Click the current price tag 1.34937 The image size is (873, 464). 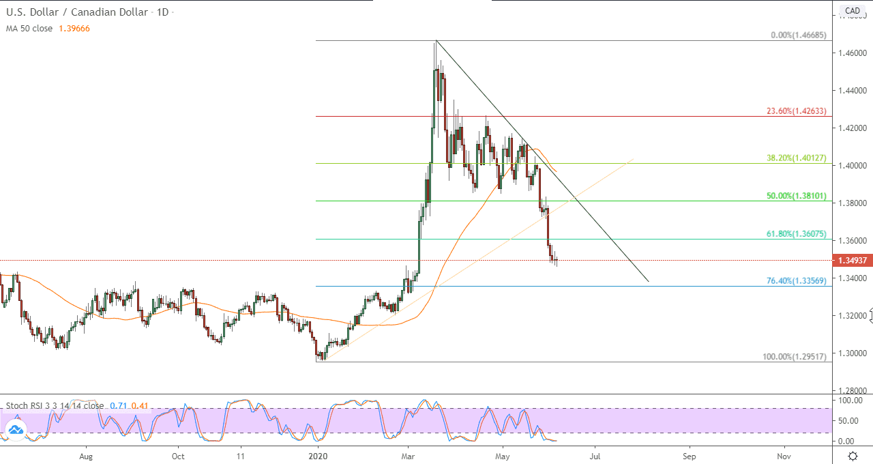[x=853, y=260]
